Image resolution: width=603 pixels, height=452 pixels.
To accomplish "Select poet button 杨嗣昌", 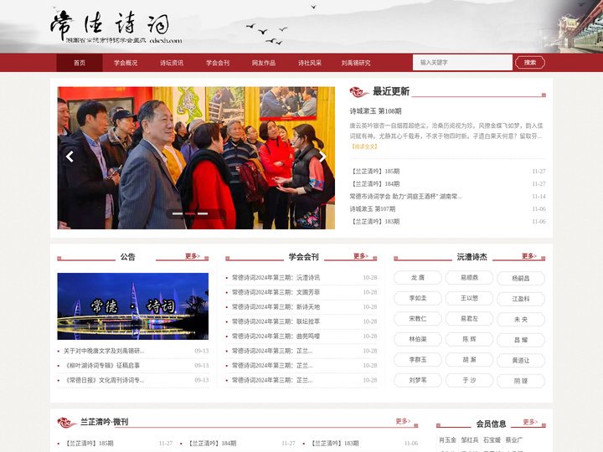I will point(521,278).
